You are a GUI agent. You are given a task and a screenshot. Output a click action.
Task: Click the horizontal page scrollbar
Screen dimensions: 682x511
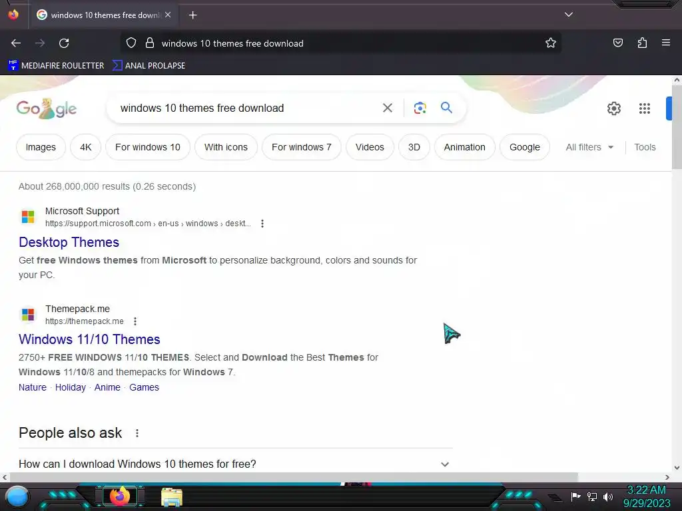293,477
